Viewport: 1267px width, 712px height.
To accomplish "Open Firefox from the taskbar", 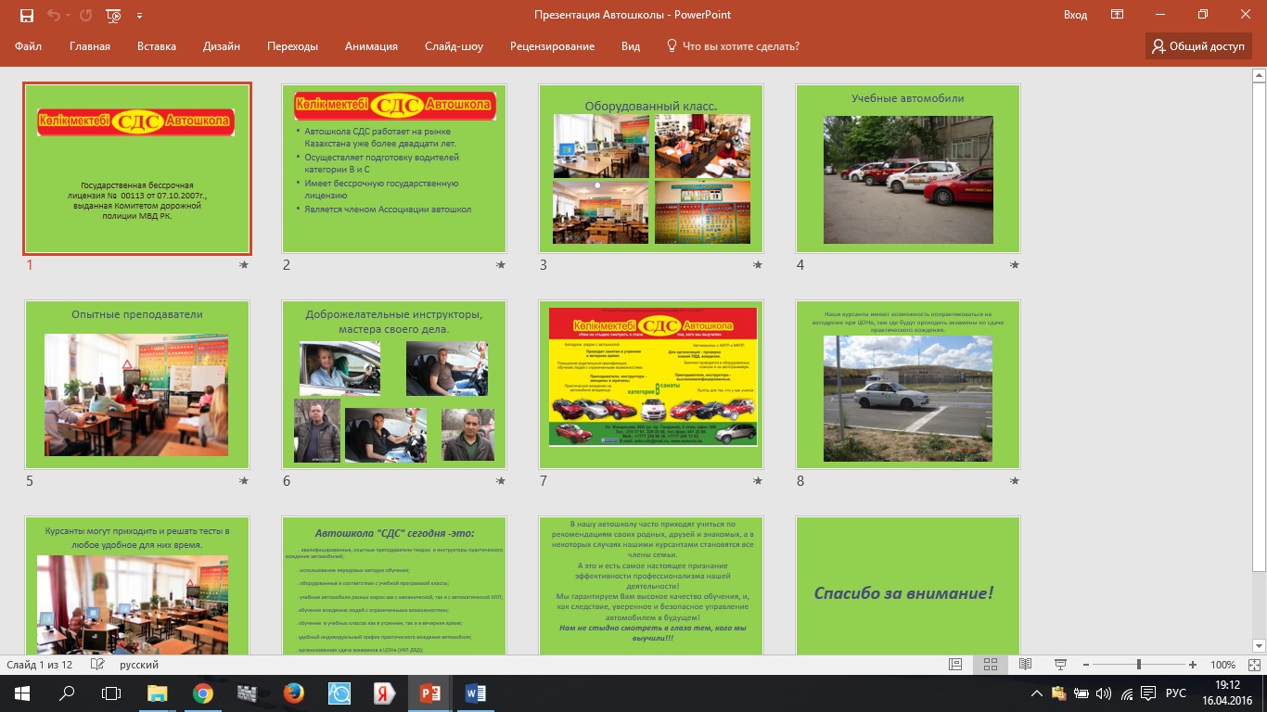I will tap(294, 693).
